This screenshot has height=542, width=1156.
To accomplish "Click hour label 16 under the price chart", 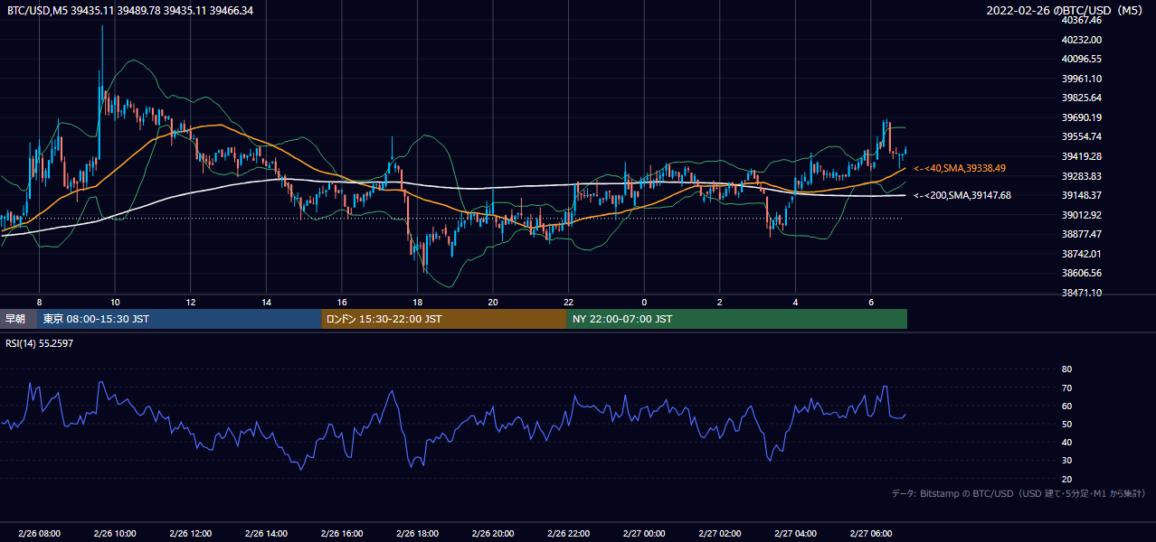I will pyautogui.click(x=341, y=302).
